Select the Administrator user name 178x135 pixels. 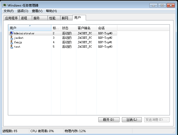tap(24, 33)
